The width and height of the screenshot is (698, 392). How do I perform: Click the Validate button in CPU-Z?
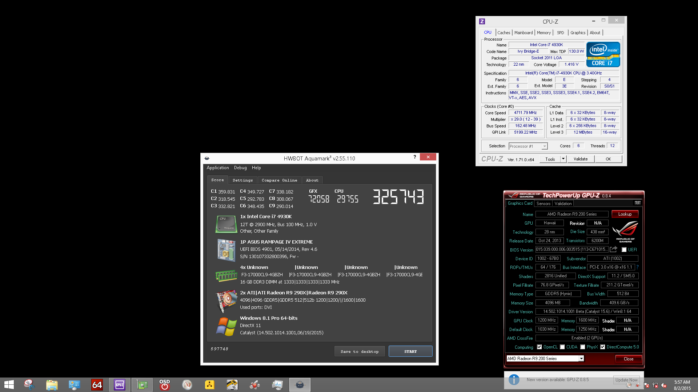581,159
